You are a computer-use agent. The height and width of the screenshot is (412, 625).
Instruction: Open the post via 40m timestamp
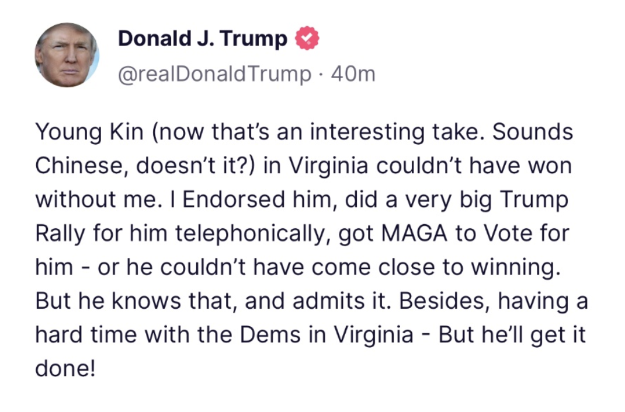[353, 74]
